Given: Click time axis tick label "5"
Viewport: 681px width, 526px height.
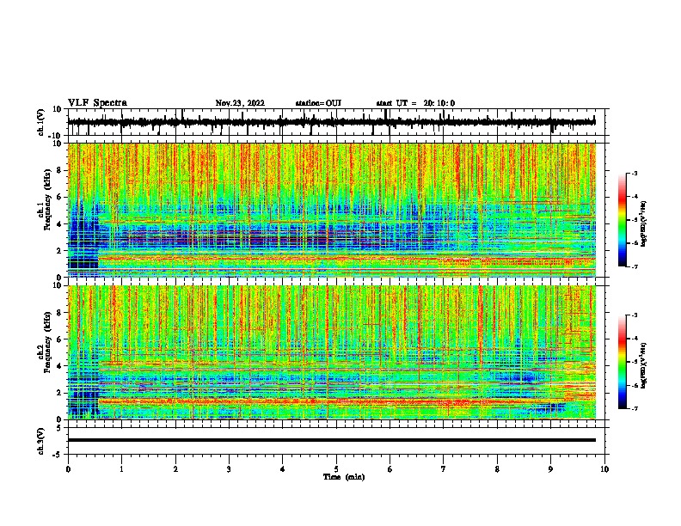Looking at the screenshot, I should (x=336, y=469).
